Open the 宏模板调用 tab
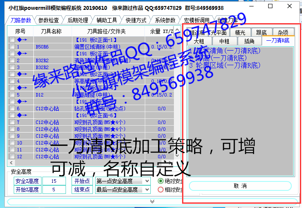 (x=197, y=20)
